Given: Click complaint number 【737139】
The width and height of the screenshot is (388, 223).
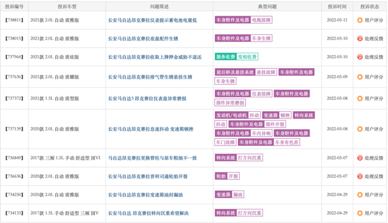Looking at the screenshot, I should click(14, 129).
